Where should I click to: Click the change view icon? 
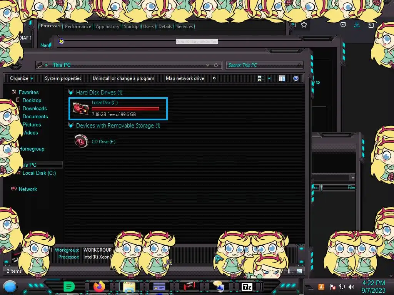pyautogui.click(x=260, y=78)
